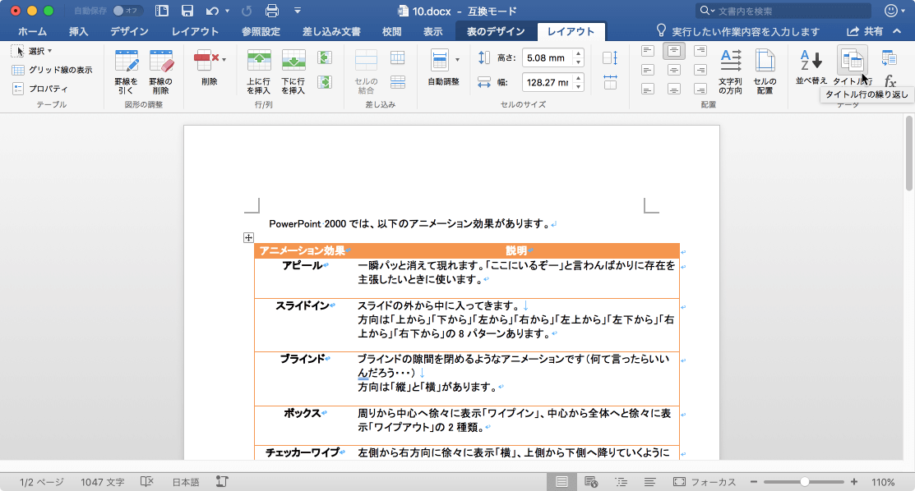This screenshot has height=491, width=915.
Task: Decrease 幅 width with down stepper
Action: coord(578,87)
